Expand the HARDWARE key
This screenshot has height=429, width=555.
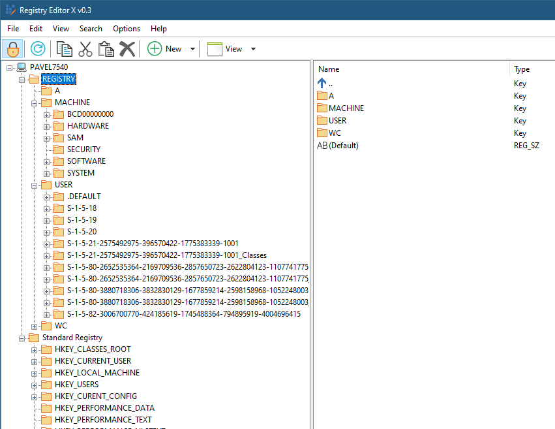pyautogui.click(x=46, y=127)
